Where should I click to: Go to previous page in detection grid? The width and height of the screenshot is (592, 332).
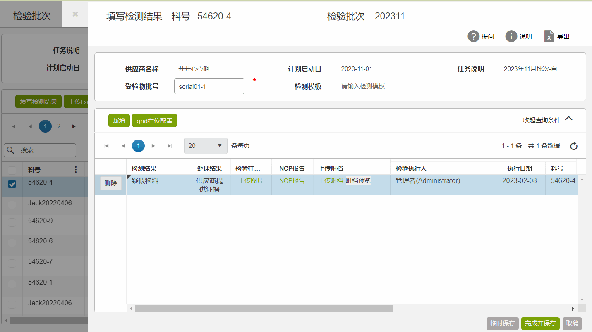tap(123, 146)
